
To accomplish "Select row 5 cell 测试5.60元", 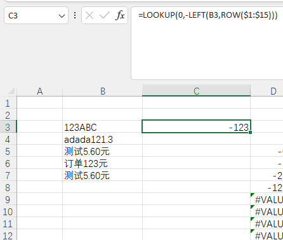I will point(103,151).
